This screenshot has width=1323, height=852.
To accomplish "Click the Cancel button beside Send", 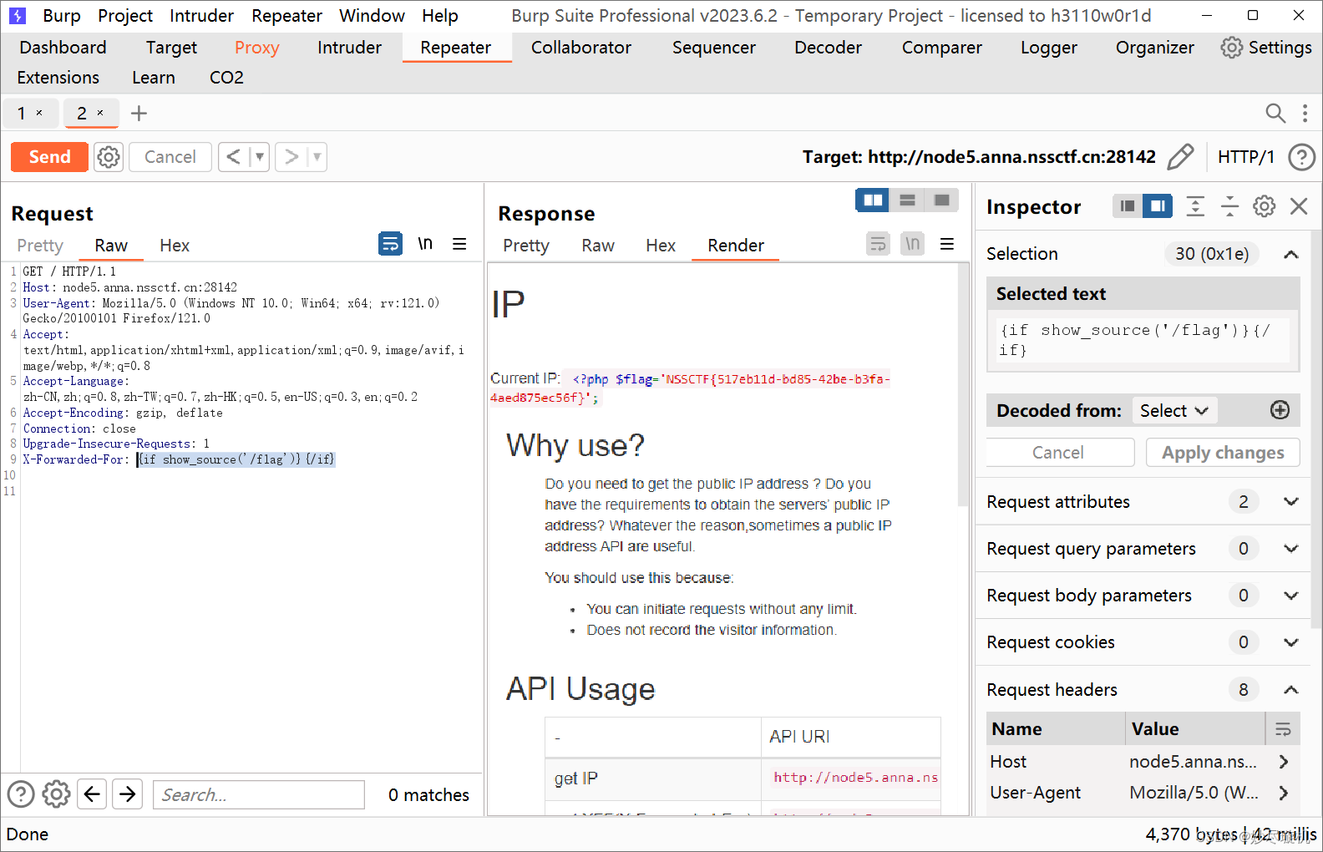I will pyautogui.click(x=170, y=157).
